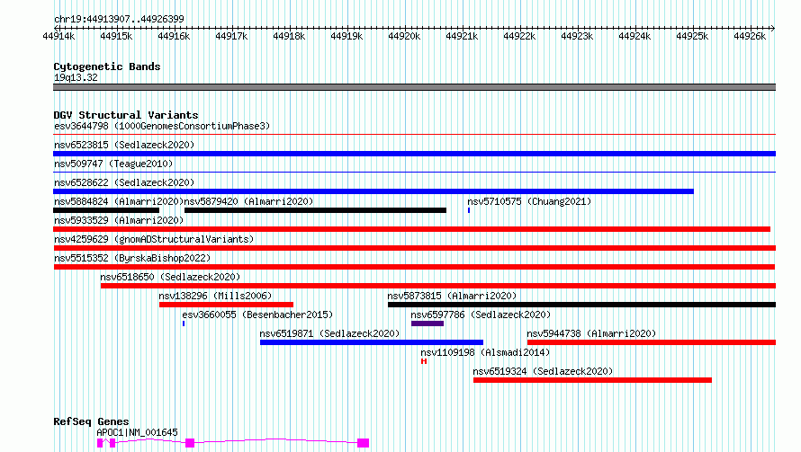This screenshot has width=801, height=452.
Task: Select the nsv5944738 Almarri2020 red bar
Action: [652, 342]
